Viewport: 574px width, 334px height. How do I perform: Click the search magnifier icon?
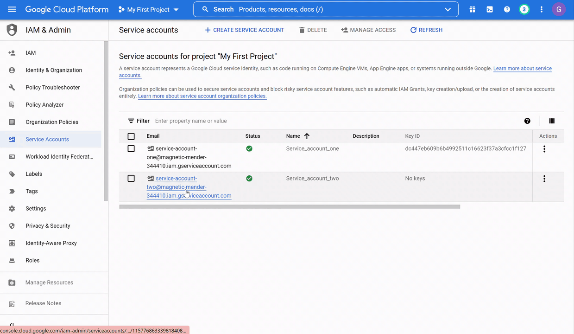(x=205, y=9)
